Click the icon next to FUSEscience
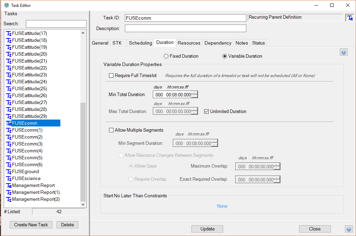Viewport: 356px width, 236px height. [9, 179]
